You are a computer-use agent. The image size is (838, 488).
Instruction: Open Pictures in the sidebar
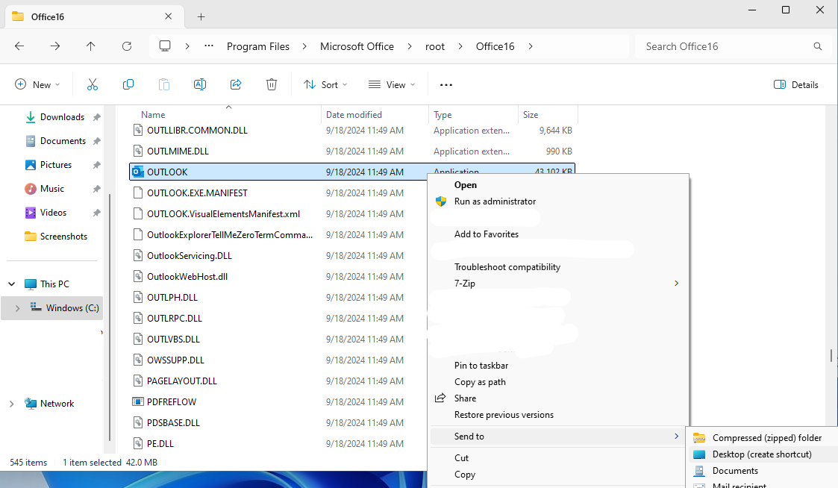[55, 165]
